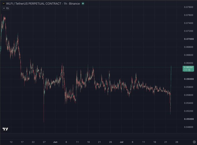Click the Jun label on time axis
Screen dimensions: 197x145
point(55,142)
